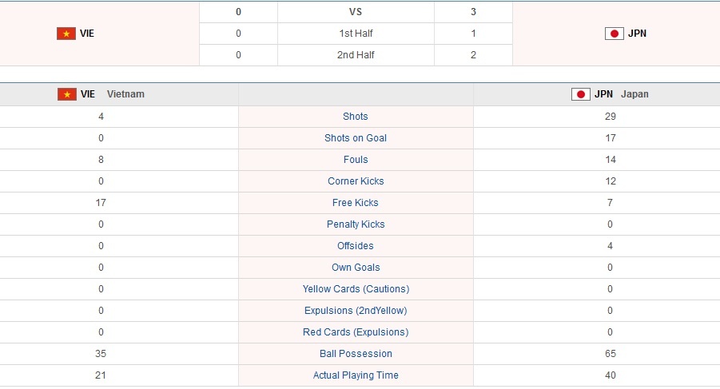Click Yellow Cards (Cautions) label
Image resolution: width=720 pixels, height=389 pixels.
point(356,289)
